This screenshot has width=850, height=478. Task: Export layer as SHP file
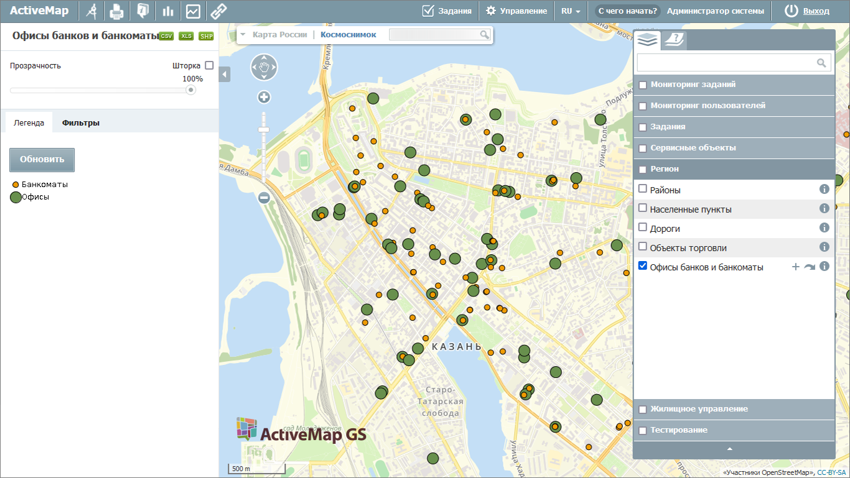tap(206, 36)
